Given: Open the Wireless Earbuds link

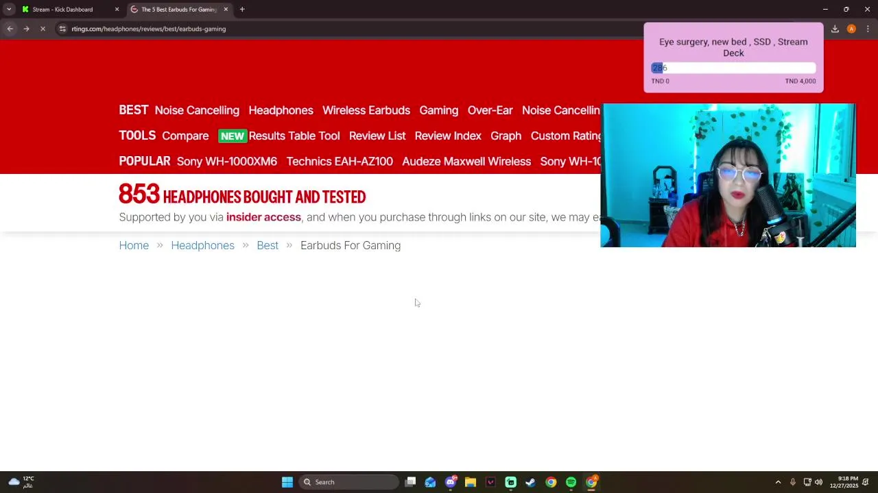Looking at the screenshot, I should (x=366, y=110).
